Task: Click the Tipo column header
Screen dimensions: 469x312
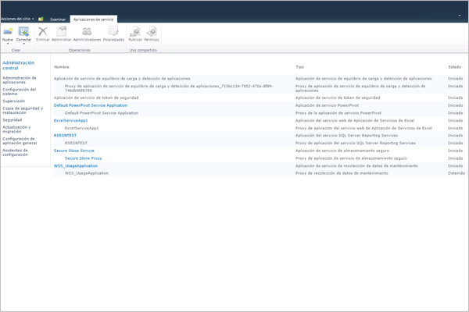Action: 299,67
